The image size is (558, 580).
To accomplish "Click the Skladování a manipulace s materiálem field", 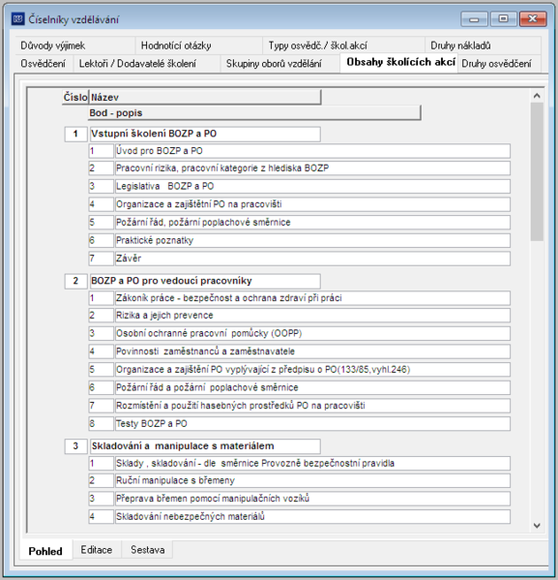I will click(205, 446).
